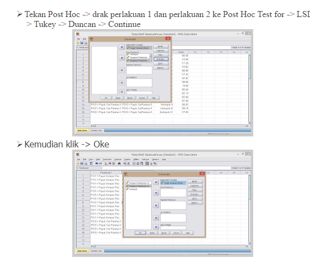Open the Window menu in the lower SPSS window
The height and width of the screenshot is (258, 310).
click(155, 159)
